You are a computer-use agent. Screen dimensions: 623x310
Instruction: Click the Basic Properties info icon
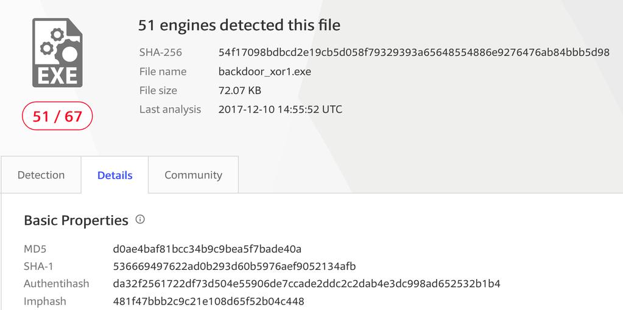click(x=140, y=219)
